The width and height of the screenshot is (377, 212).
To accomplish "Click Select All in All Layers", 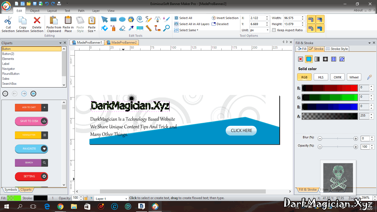I will point(192,24).
